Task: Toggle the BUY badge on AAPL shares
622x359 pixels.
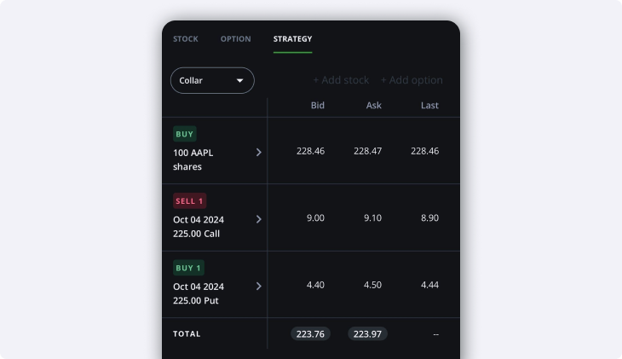Action: [x=185, y=134]
